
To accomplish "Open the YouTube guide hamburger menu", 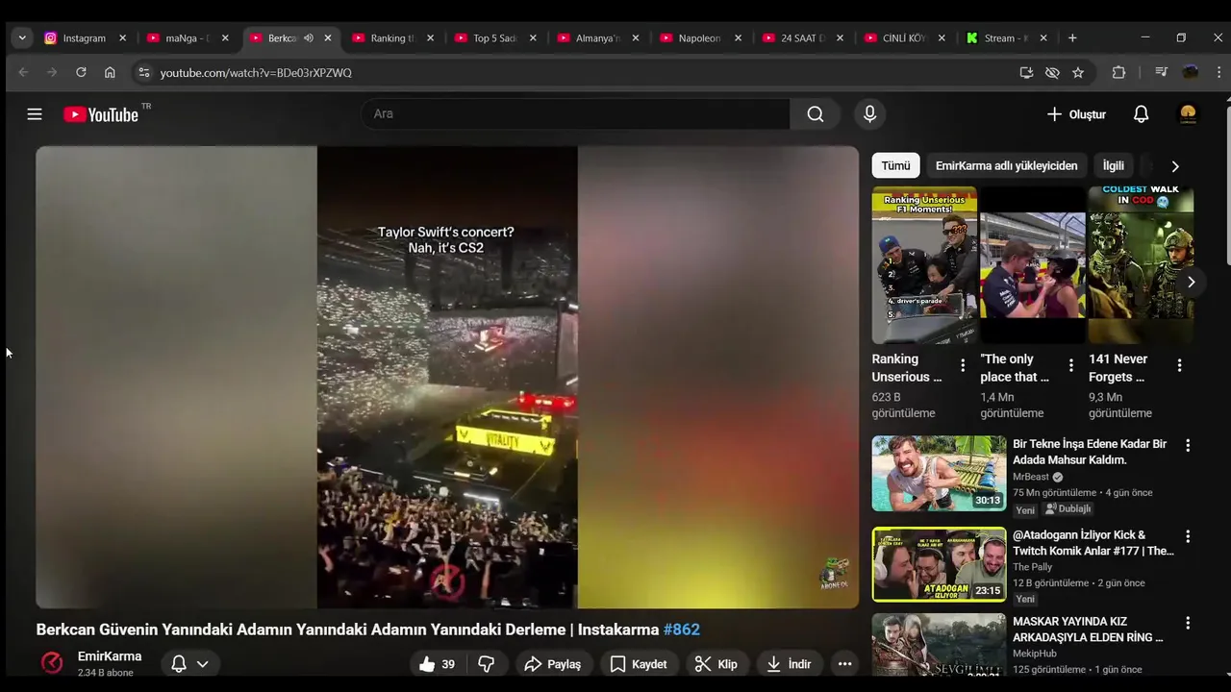I will point(35,114).
